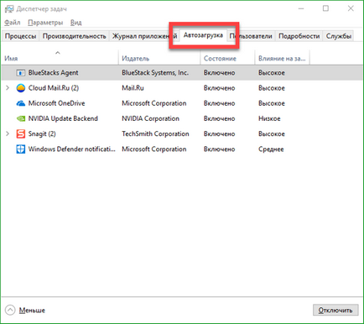Viewport: 364px width, 324px height.
Task: Select the Cloud Mail.Ru (2) entry
Action: click(54, 88)
